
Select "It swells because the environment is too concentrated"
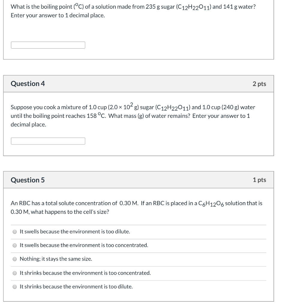pos(14,245)
